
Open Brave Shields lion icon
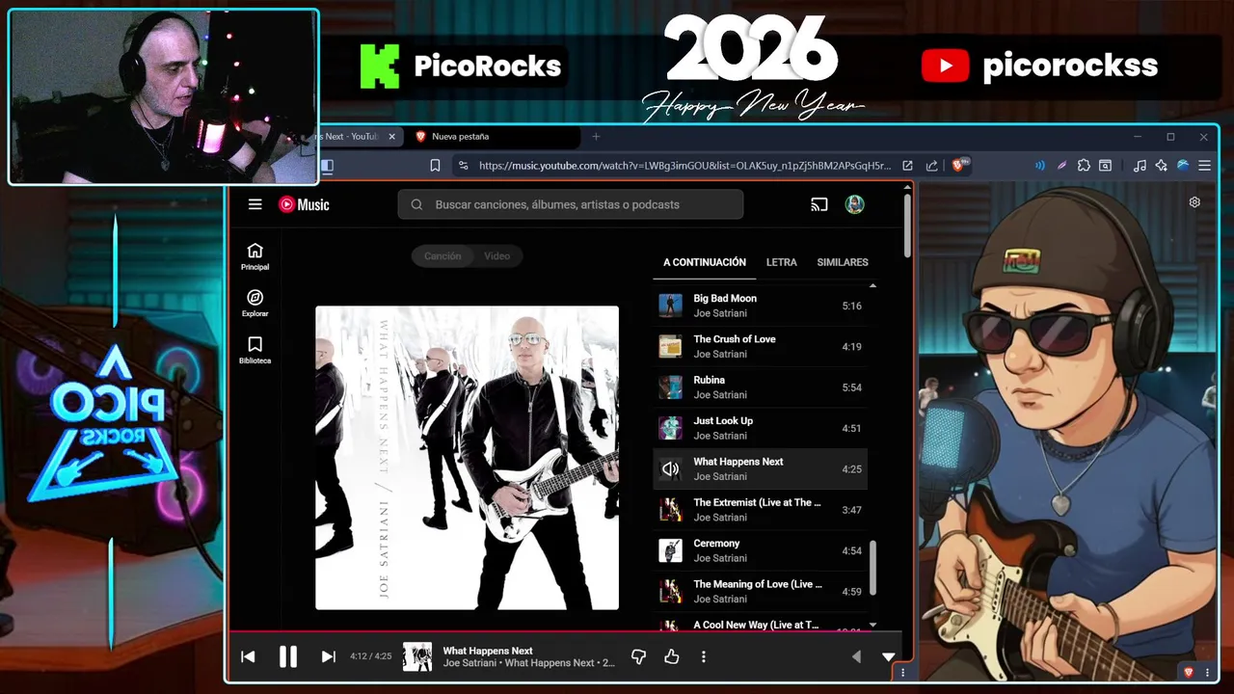tap(960, 165)
